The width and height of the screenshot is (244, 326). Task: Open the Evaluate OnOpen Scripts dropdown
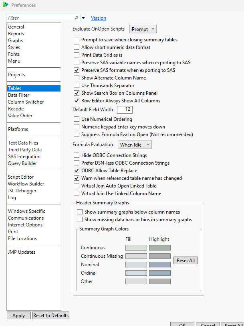[x=143, y=29]
